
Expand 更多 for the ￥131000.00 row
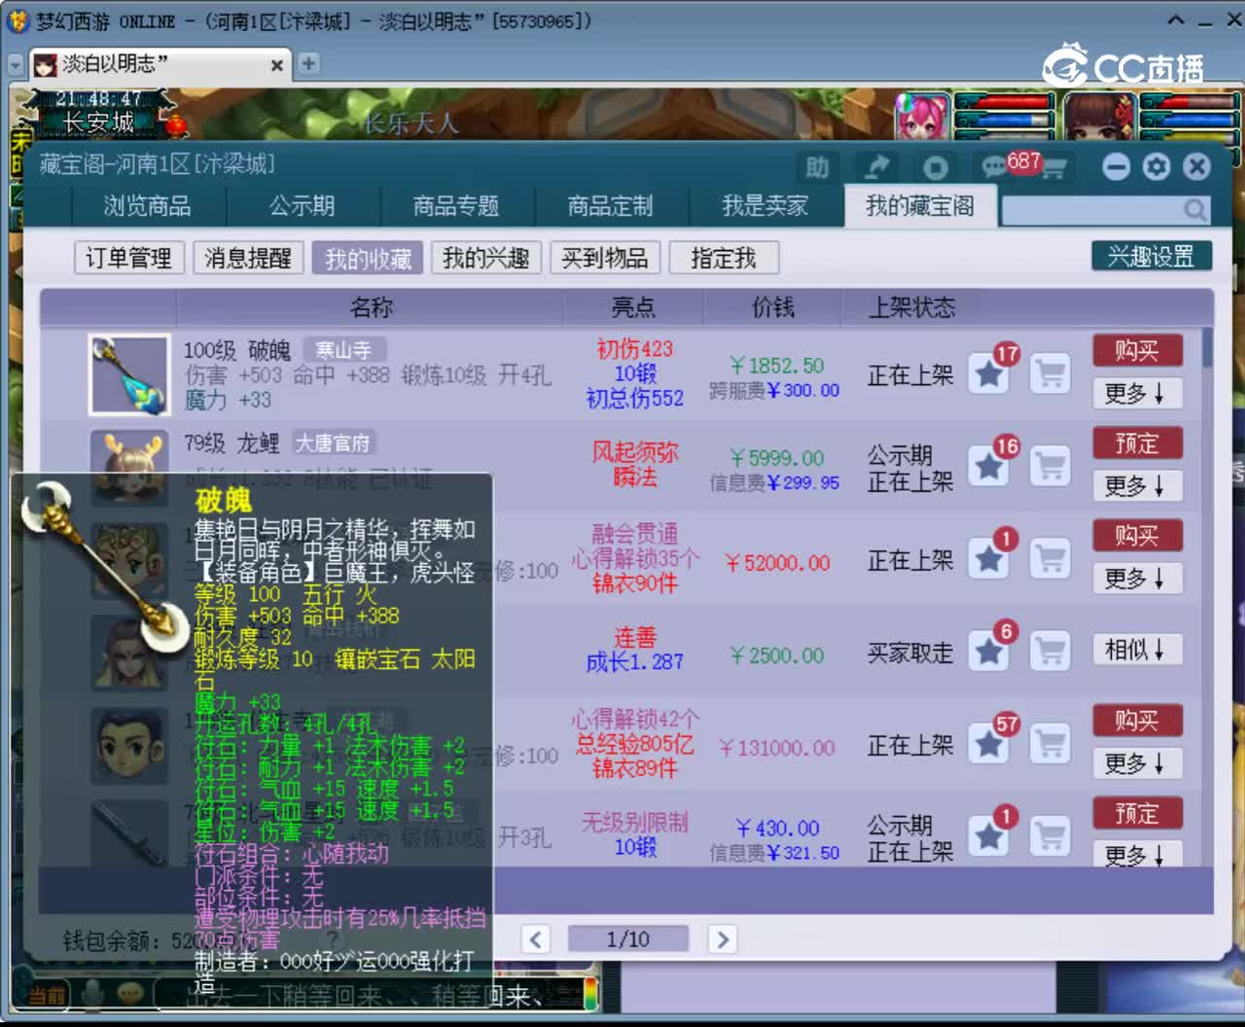pyautogui.click(x=1136, y=763)
